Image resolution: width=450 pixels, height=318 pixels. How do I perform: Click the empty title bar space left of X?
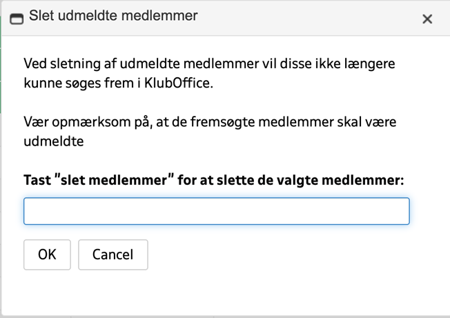[x=309, y=18]
